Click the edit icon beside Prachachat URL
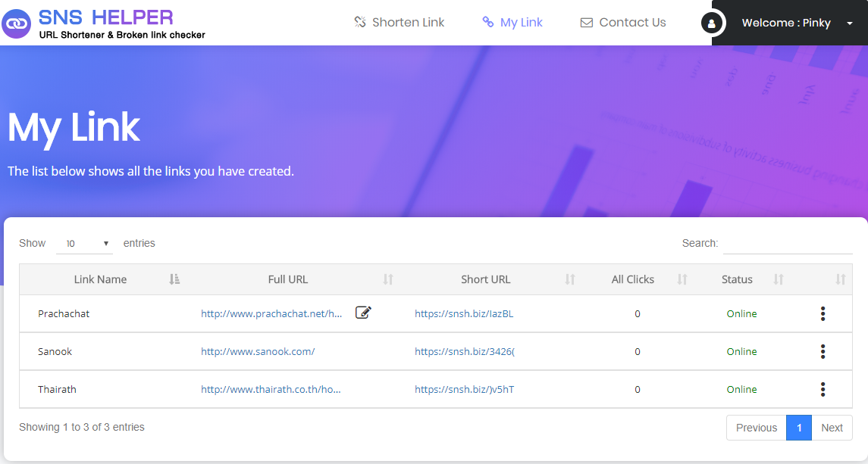 coord(363,313)
